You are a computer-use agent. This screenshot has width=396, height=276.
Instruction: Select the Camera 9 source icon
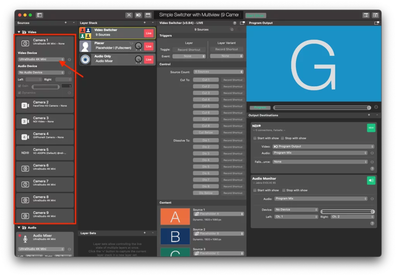click(x=25, y=216)
